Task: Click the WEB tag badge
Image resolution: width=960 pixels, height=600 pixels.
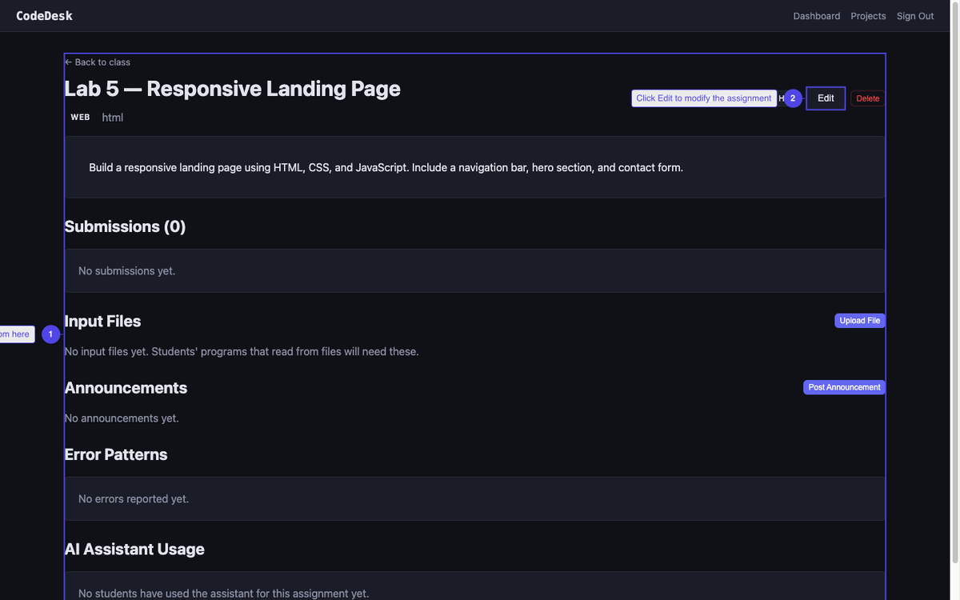Action: pos(80,118)
